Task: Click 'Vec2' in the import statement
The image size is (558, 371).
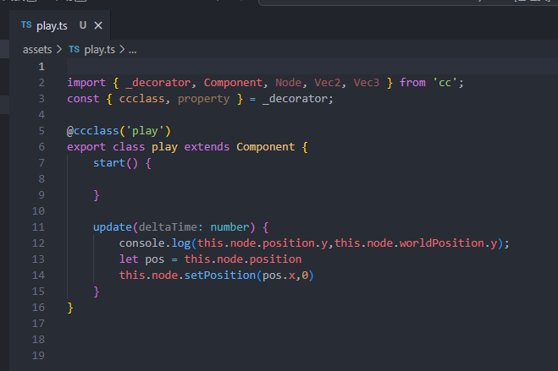Action: 328,83
